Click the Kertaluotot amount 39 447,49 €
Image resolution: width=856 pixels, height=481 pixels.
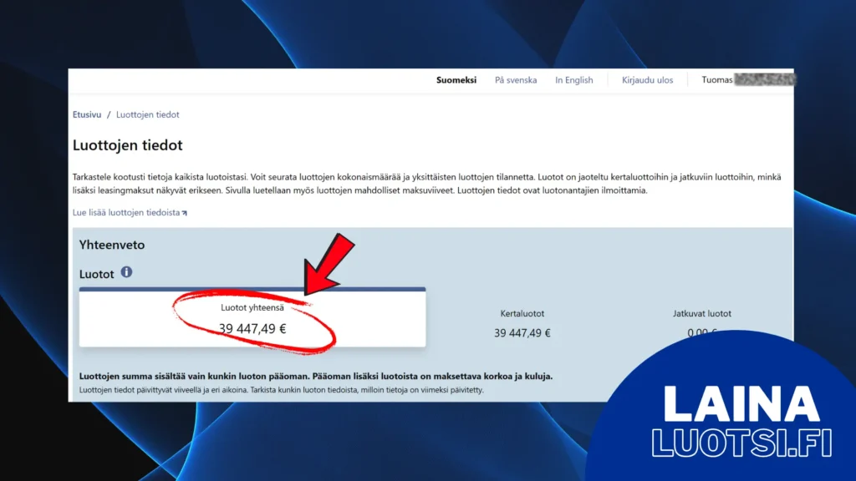(x=522, y=332)
